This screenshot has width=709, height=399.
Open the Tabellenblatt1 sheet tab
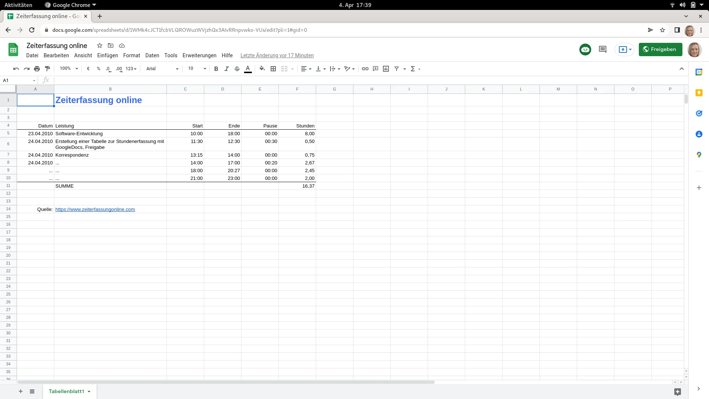click(66, 391)
